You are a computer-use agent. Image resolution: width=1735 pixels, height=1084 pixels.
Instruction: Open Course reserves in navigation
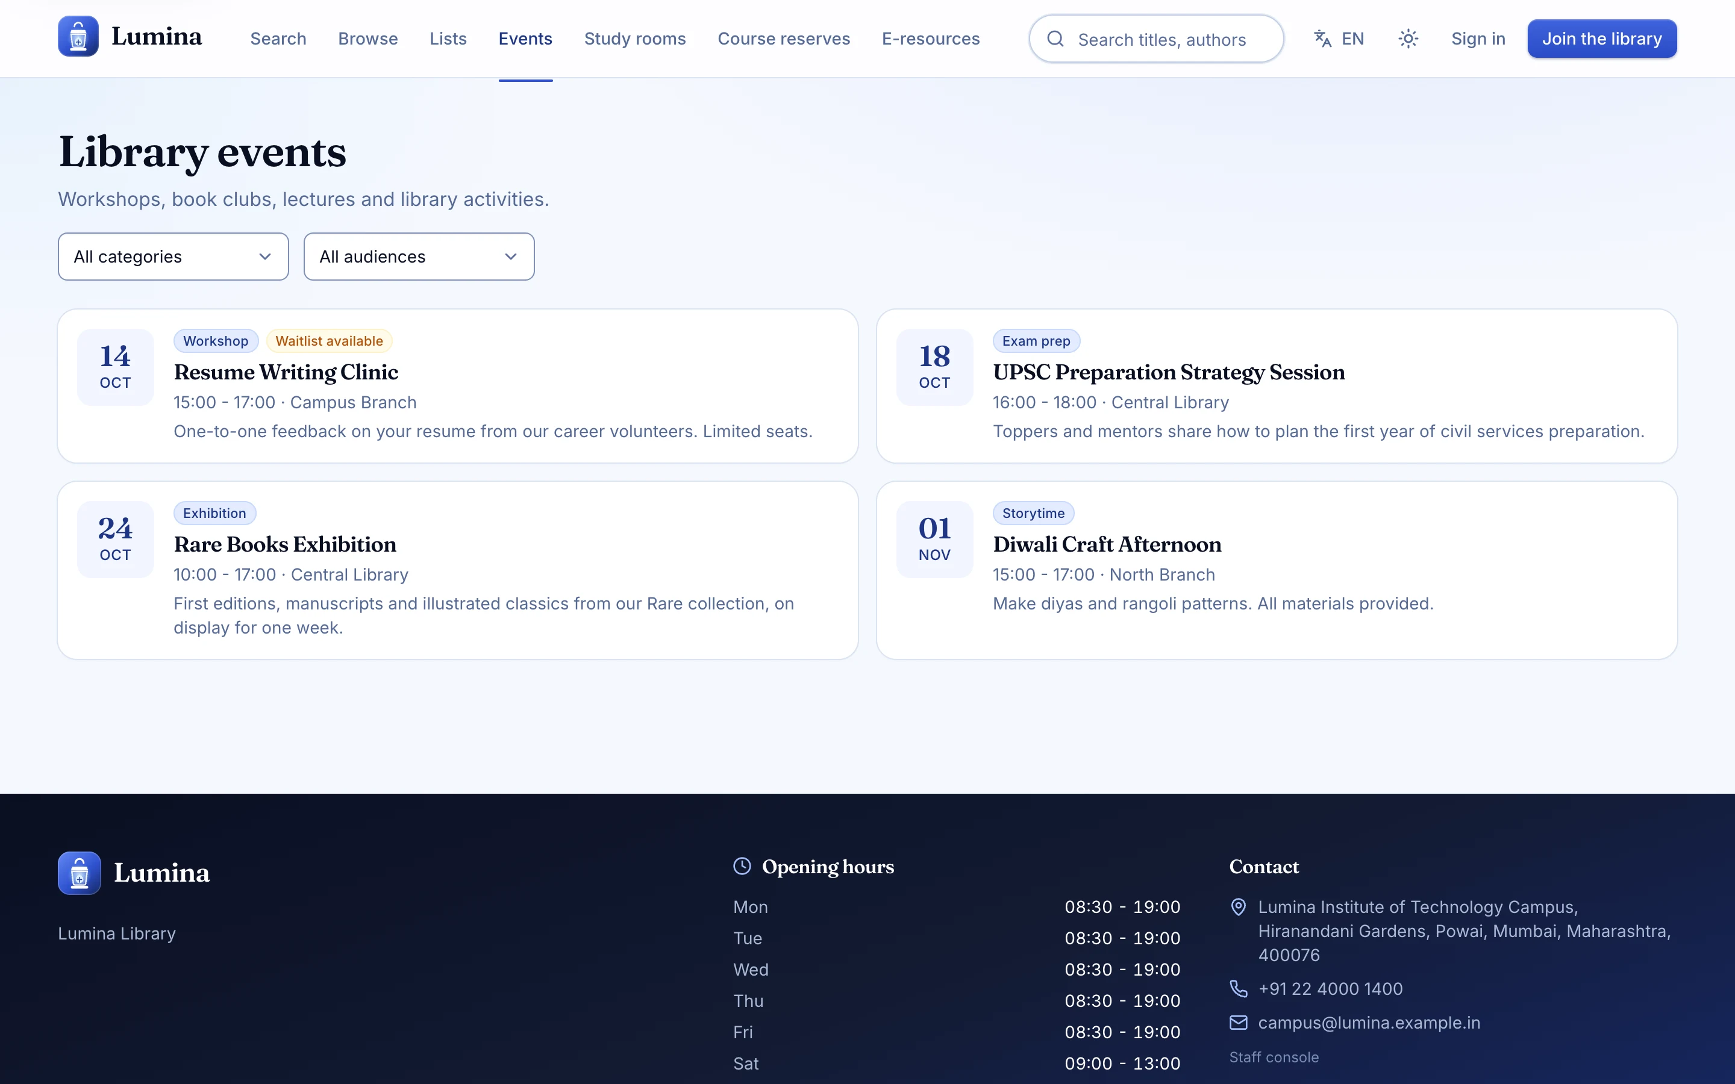tap(784, 39)
